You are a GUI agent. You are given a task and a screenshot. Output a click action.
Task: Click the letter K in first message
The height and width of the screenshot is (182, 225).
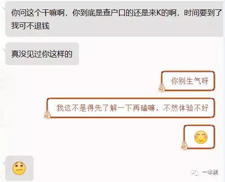click(x=159, y=13)
